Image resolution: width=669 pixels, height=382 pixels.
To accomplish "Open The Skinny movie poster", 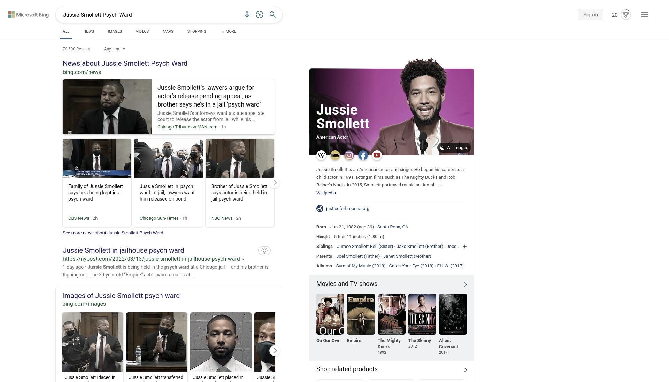I will [422, 314].
